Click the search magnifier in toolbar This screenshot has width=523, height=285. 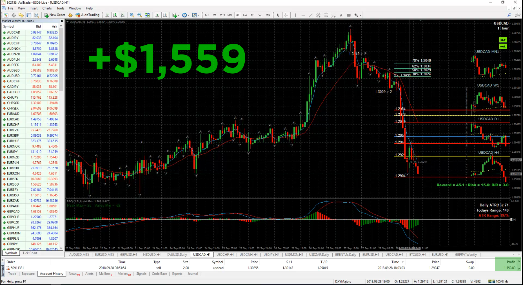[509, 15]
